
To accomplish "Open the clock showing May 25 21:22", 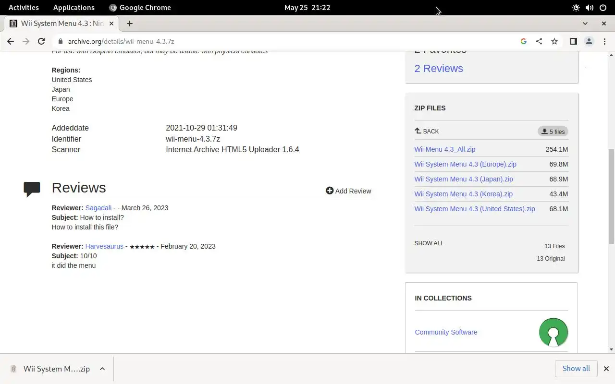I will pyautogui.click(x=307, y=7).
